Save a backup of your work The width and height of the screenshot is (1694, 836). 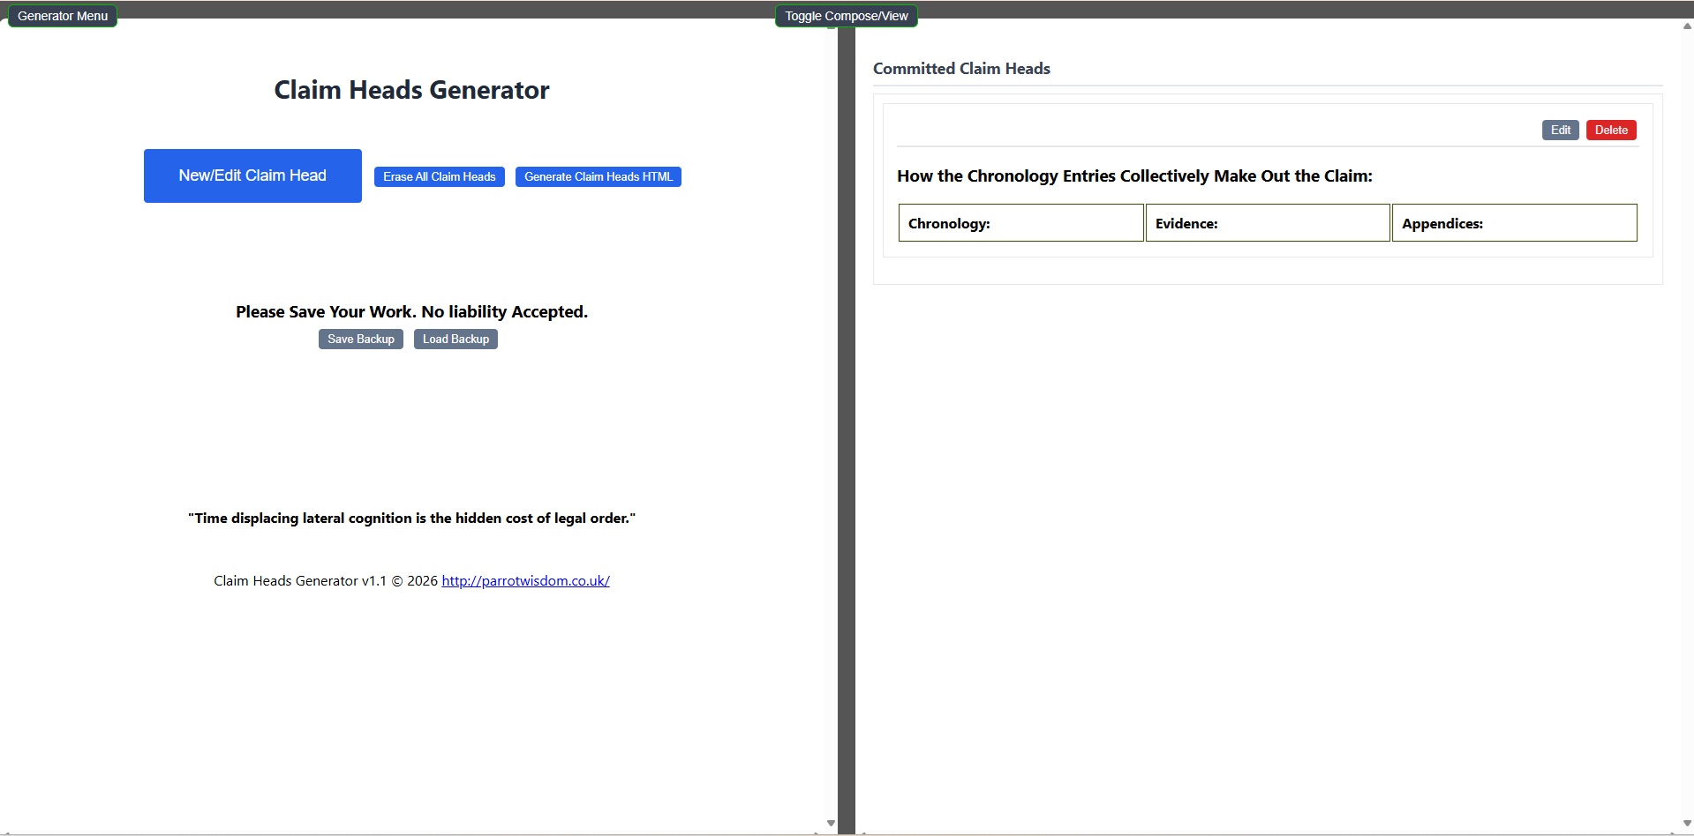pos(360,340)
